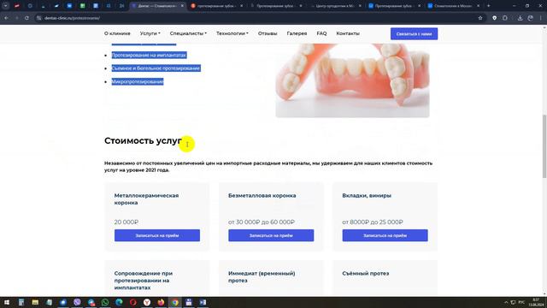Open the pinned green spreadsheet tab
Viewport: 547px width, 308px height.
point(82,6)
